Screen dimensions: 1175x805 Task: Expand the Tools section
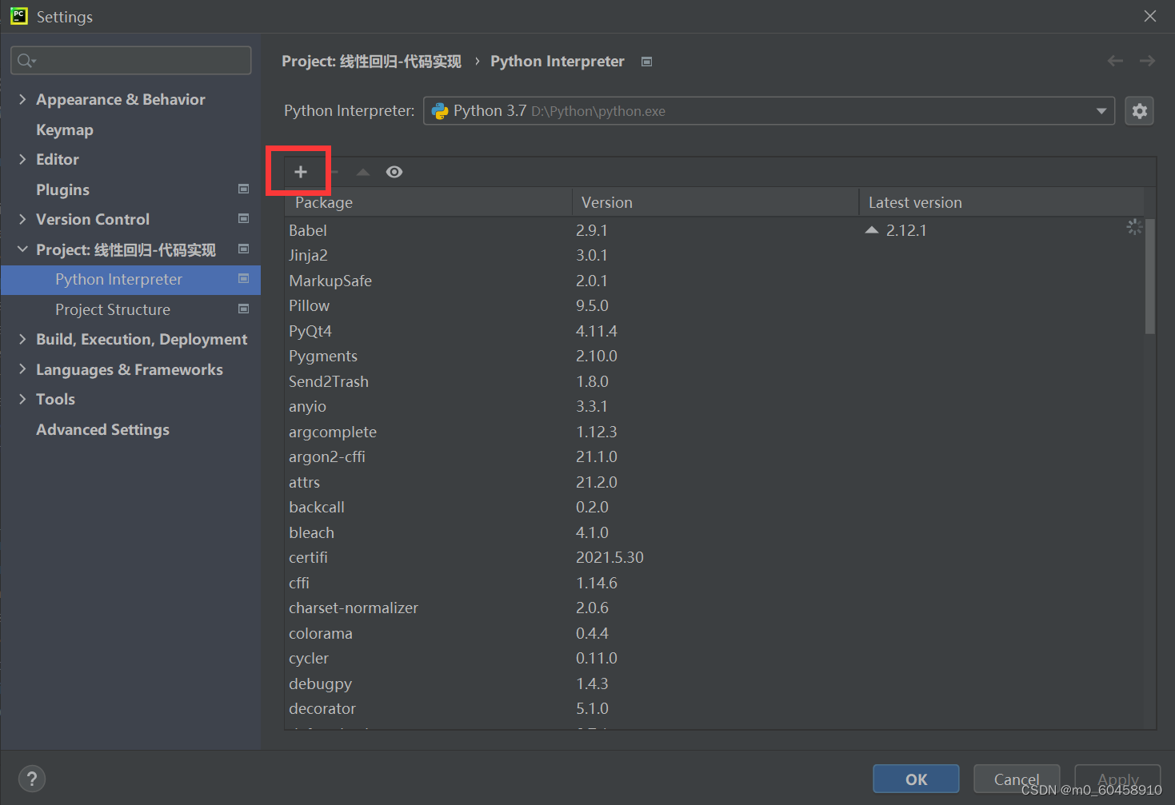[22, 399]
